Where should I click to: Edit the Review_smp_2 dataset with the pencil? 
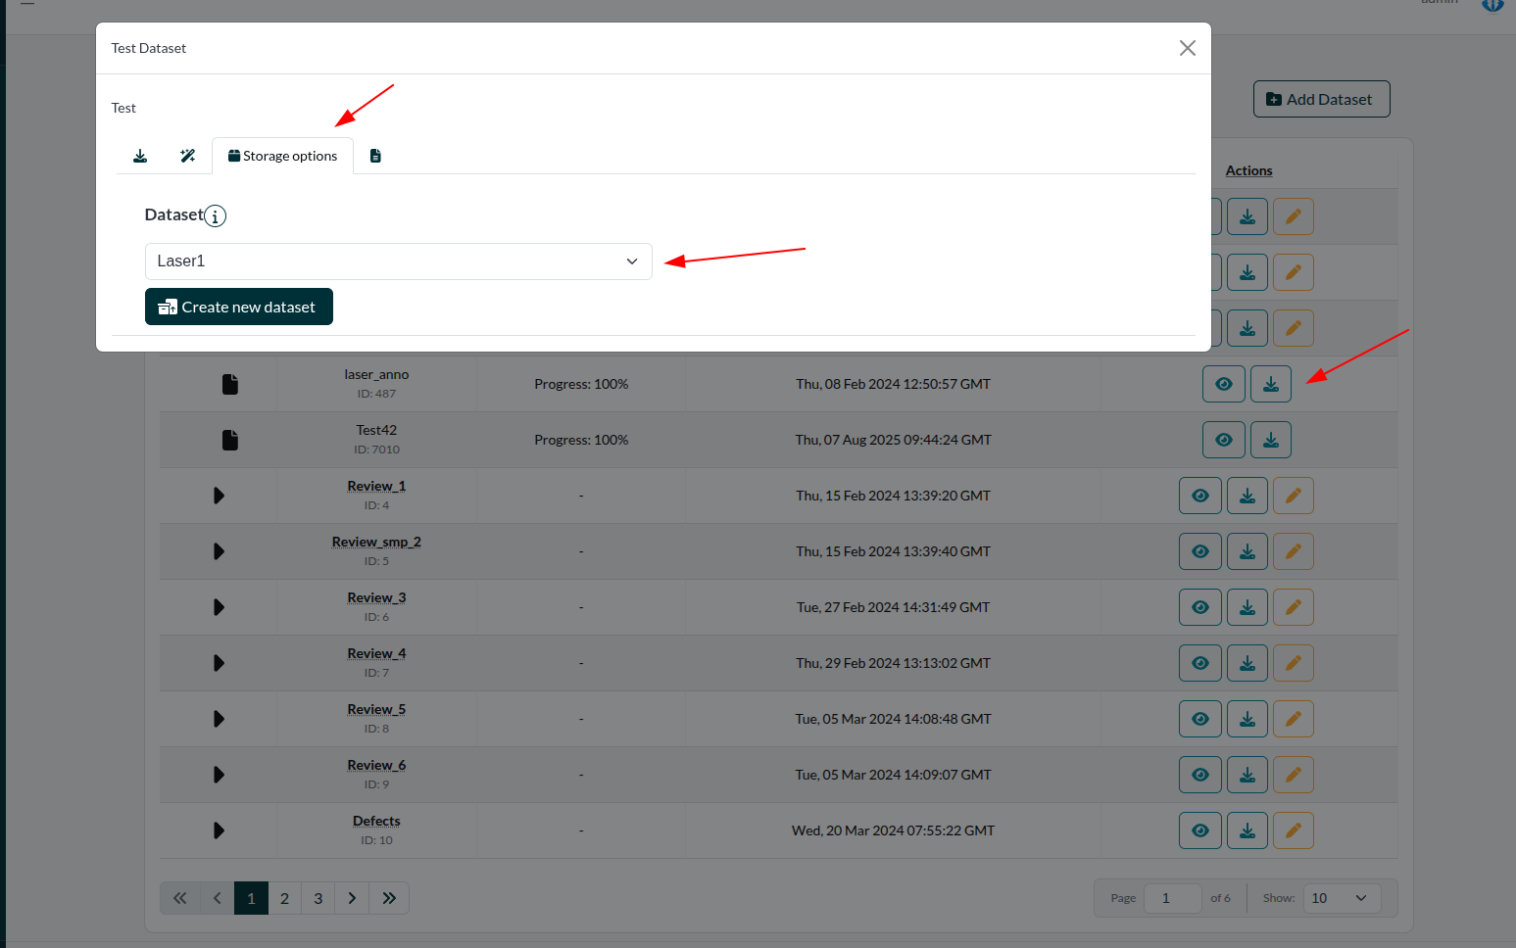pos(1293,551)
